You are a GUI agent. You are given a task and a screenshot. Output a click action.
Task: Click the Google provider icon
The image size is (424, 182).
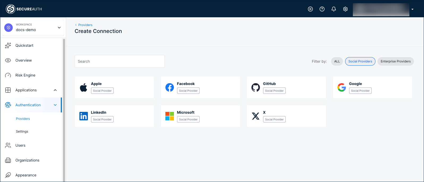[341, 87]
